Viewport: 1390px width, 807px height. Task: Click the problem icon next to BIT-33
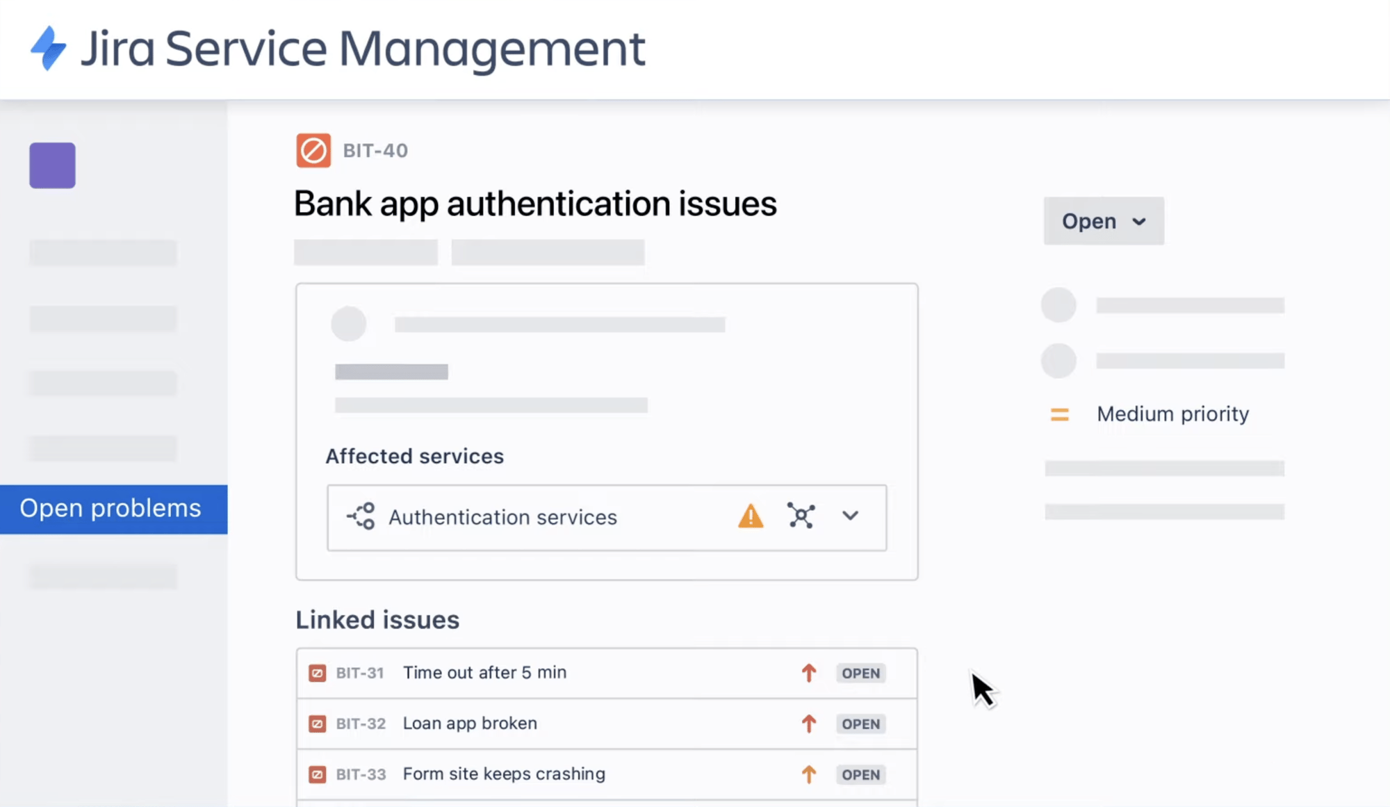pos(316,774)
